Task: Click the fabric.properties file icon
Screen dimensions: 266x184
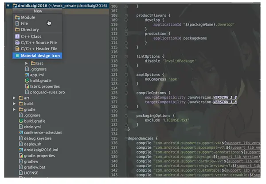Action: pos(27,86)
